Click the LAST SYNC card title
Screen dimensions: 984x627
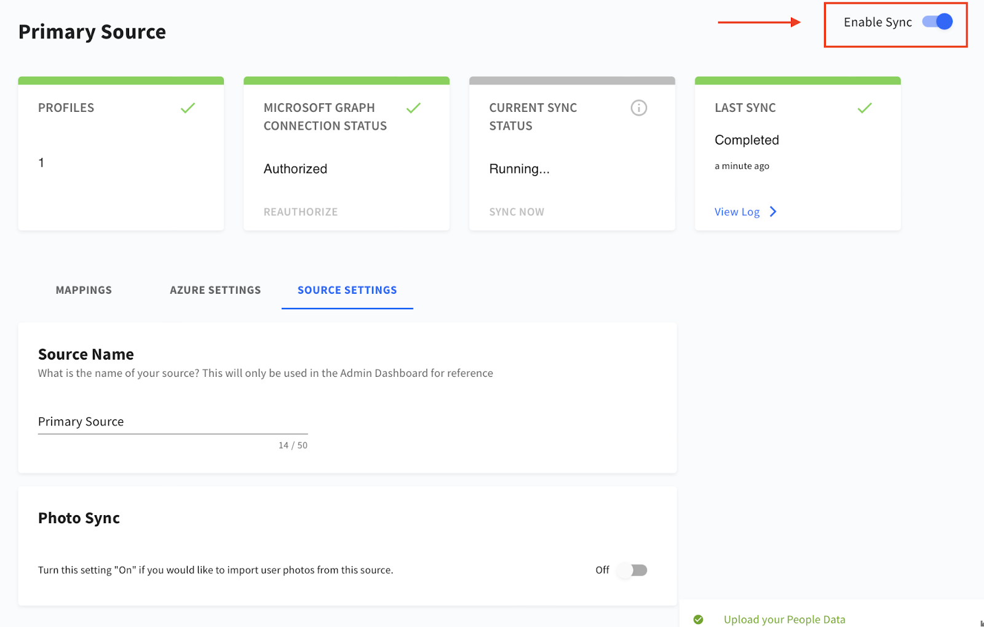coord(745,108)
